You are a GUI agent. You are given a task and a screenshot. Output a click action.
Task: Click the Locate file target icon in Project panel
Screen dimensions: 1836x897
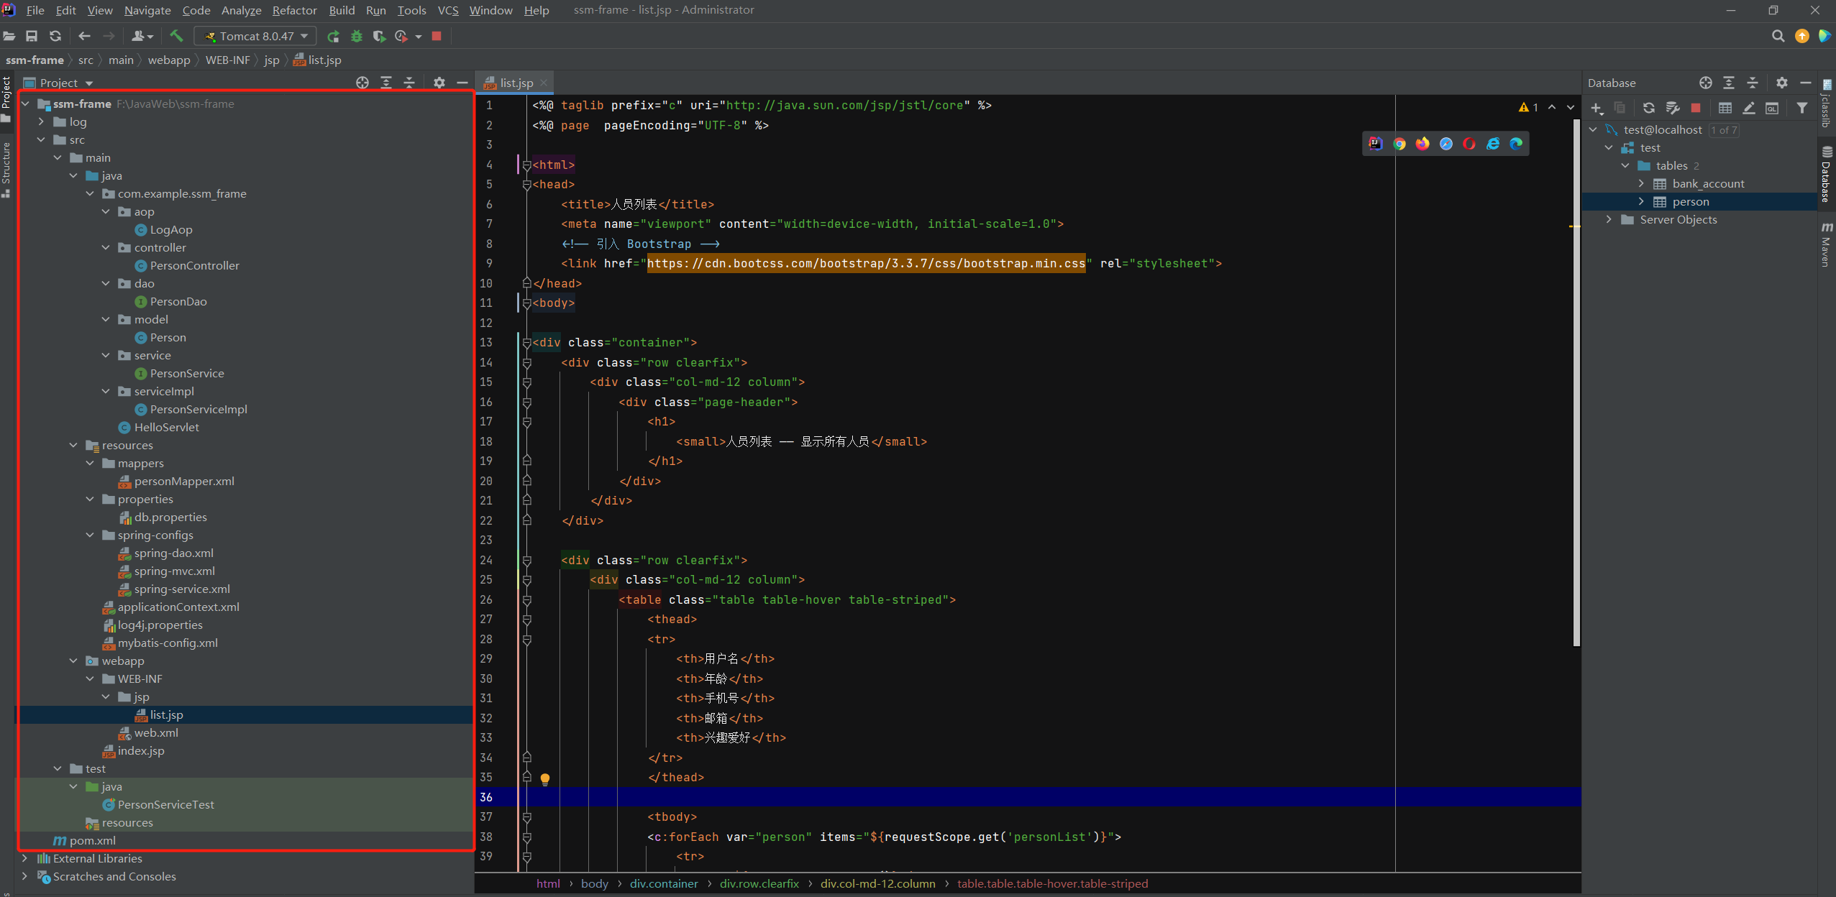pos(362,83)
